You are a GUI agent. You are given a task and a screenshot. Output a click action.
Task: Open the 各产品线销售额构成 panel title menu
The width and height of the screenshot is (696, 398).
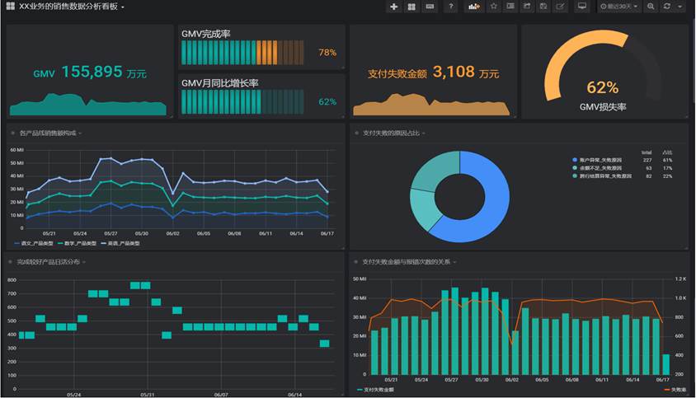[x=48, y=133]
